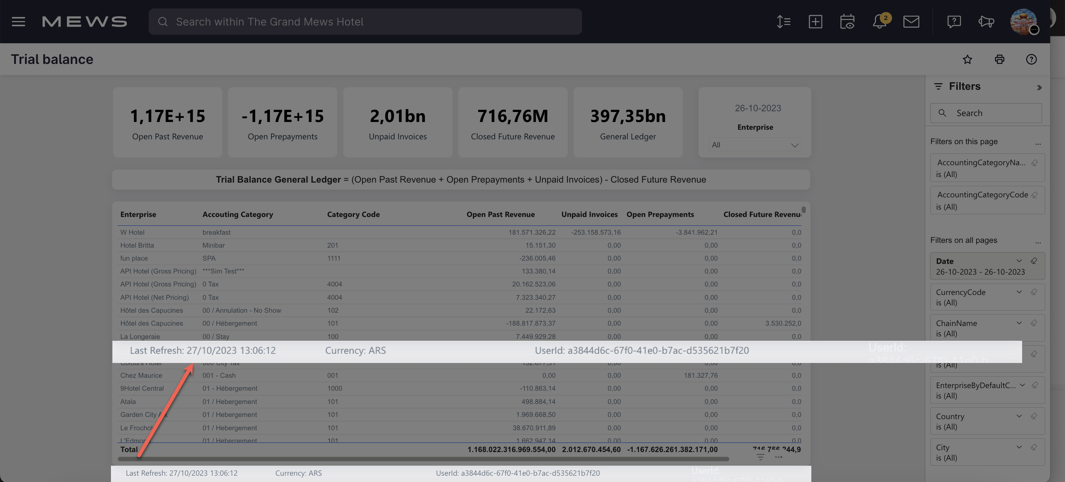The height and width of the screenshot is (482, 1065).
Task: Clear the EnterpriseByDefaultC filter eraser icon
Action: point(1034,385)
